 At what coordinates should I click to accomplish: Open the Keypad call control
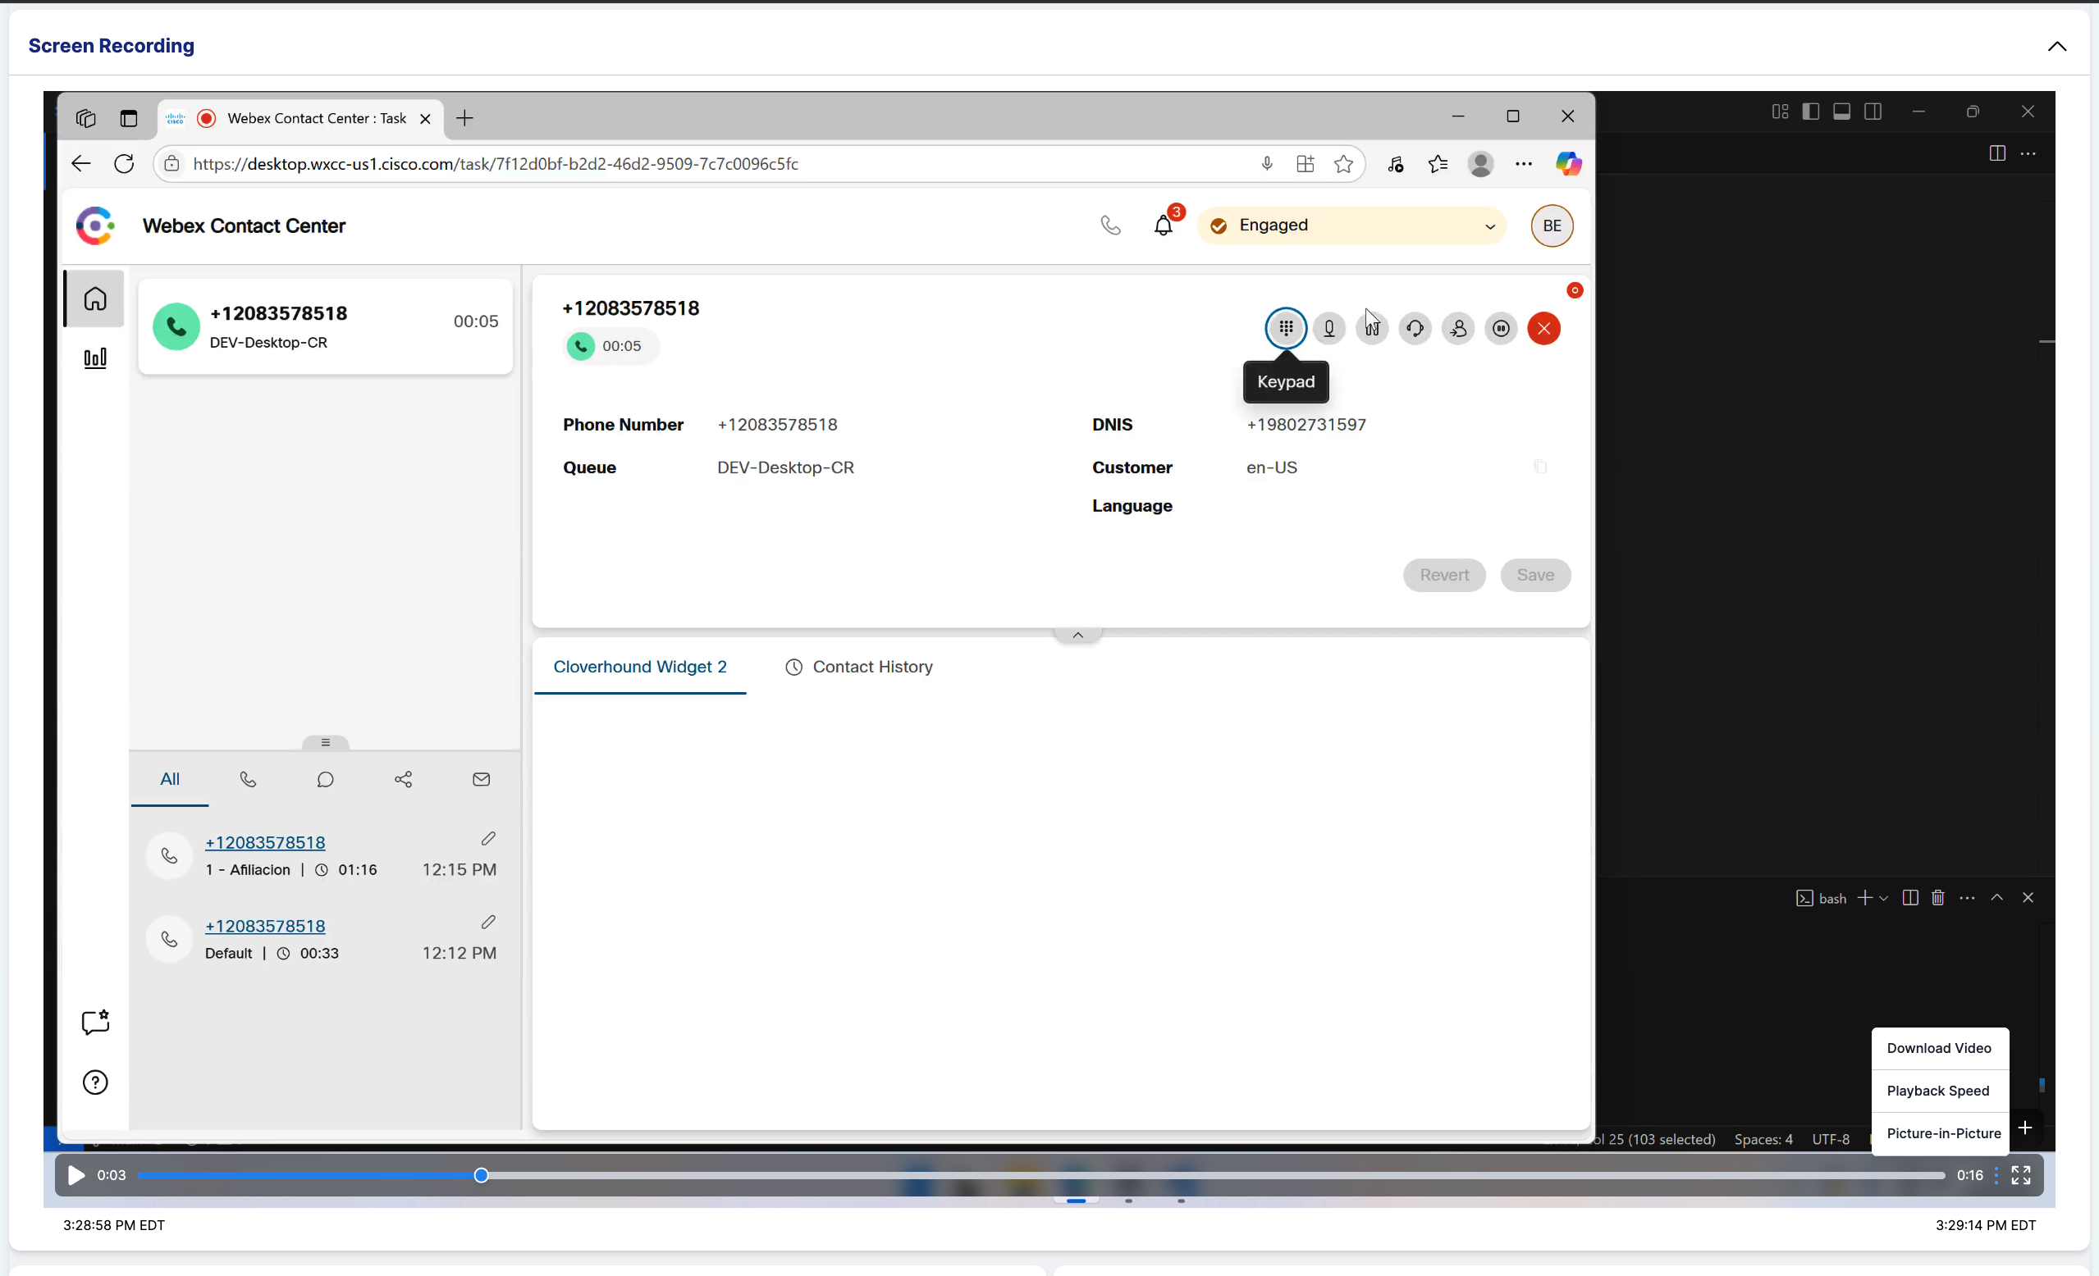coord(1286,329)
